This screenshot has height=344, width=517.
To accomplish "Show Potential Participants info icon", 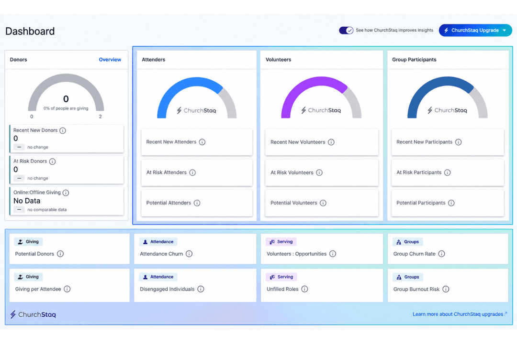I will tap(451, 203).
